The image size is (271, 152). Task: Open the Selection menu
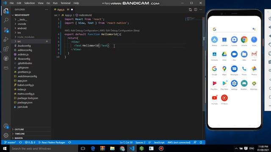point(29,3)
